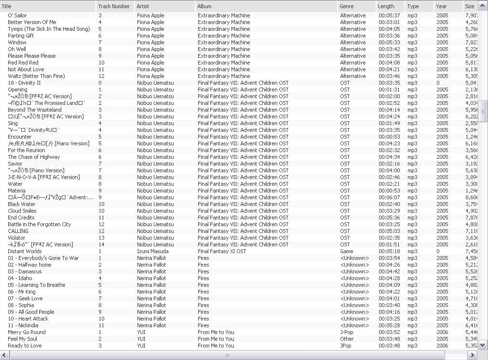
Task: Select the track "Distant Worlds"
Action: [x=25, y=251]
